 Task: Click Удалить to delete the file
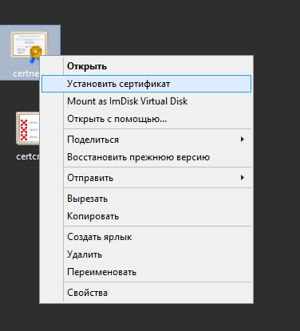[x=146, y=254]
